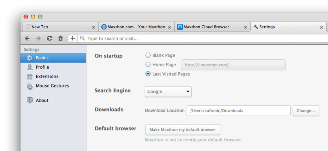This screenshot has height=151, width=328.
Task: Click the Basics gear icon in the sidebar
Action: (x=30, y=58)
